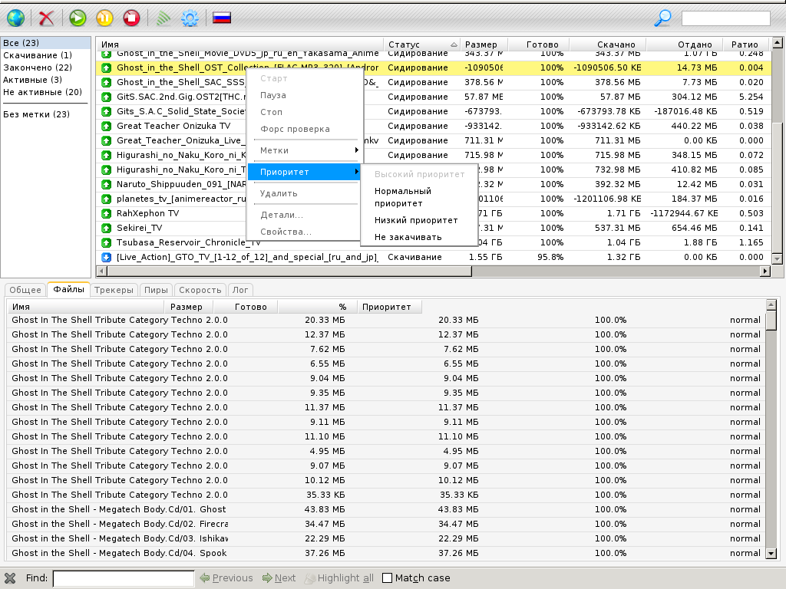Click status icon beside planetes_tv torrent

tap(106, 199)
